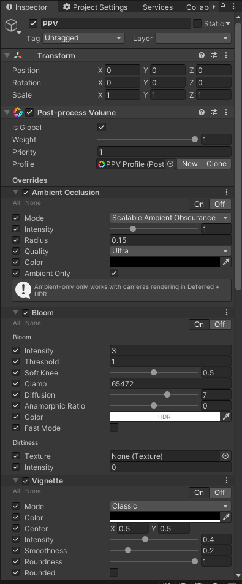The height and width of the screenshot is (584, 242).
Task: Open Transform preset selector icon
Action: click(x=214, y=55)
